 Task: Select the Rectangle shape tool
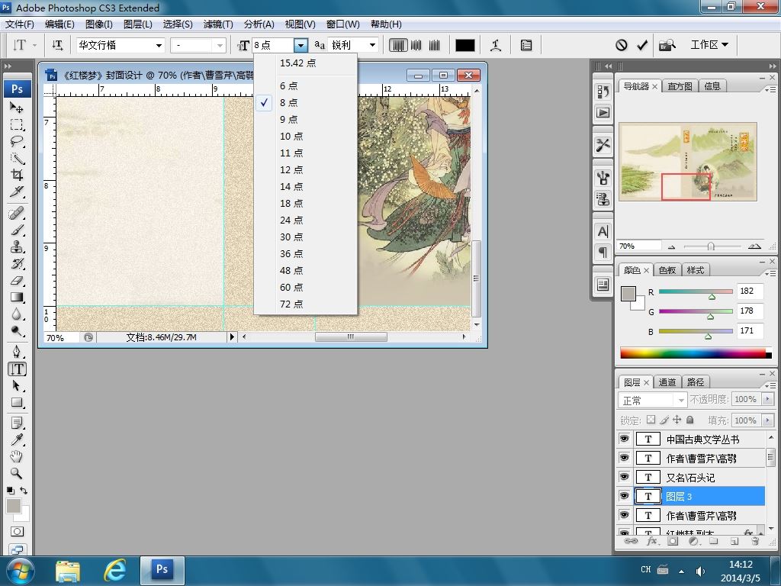17,403
